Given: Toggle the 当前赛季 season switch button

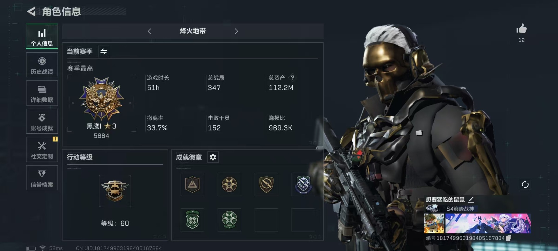Looking at the screenshot, I should 103,51.
